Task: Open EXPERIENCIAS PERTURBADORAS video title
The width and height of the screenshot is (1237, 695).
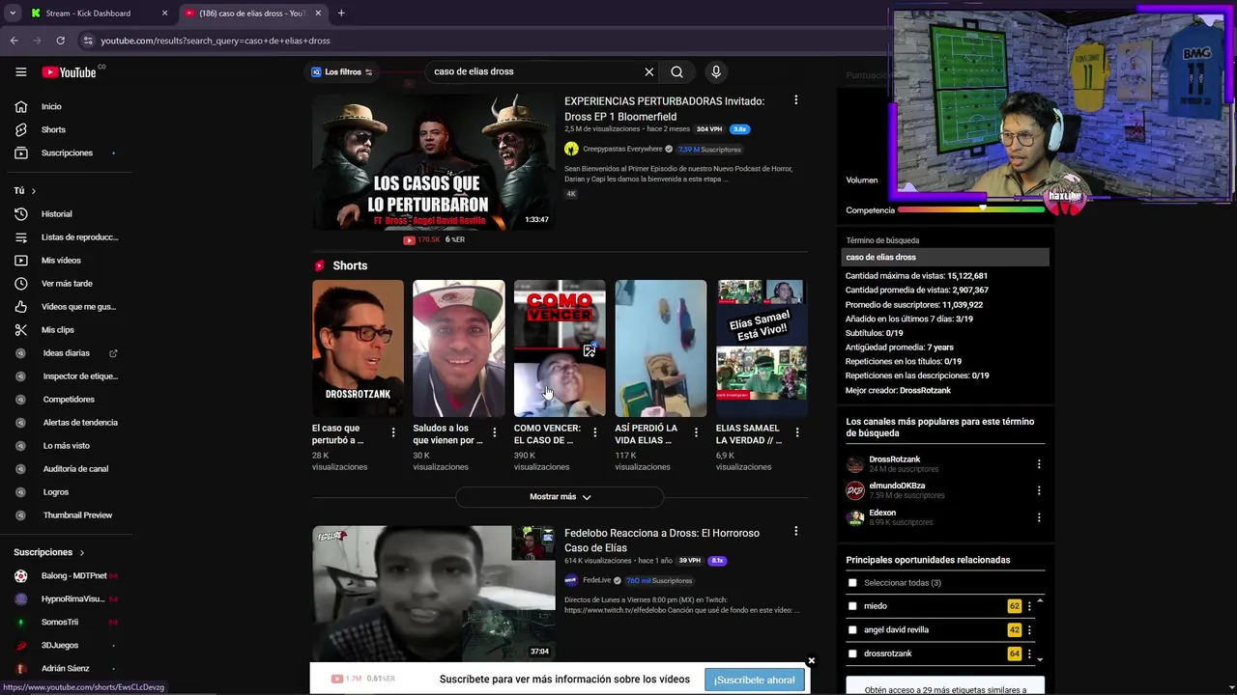Action: 664,108
